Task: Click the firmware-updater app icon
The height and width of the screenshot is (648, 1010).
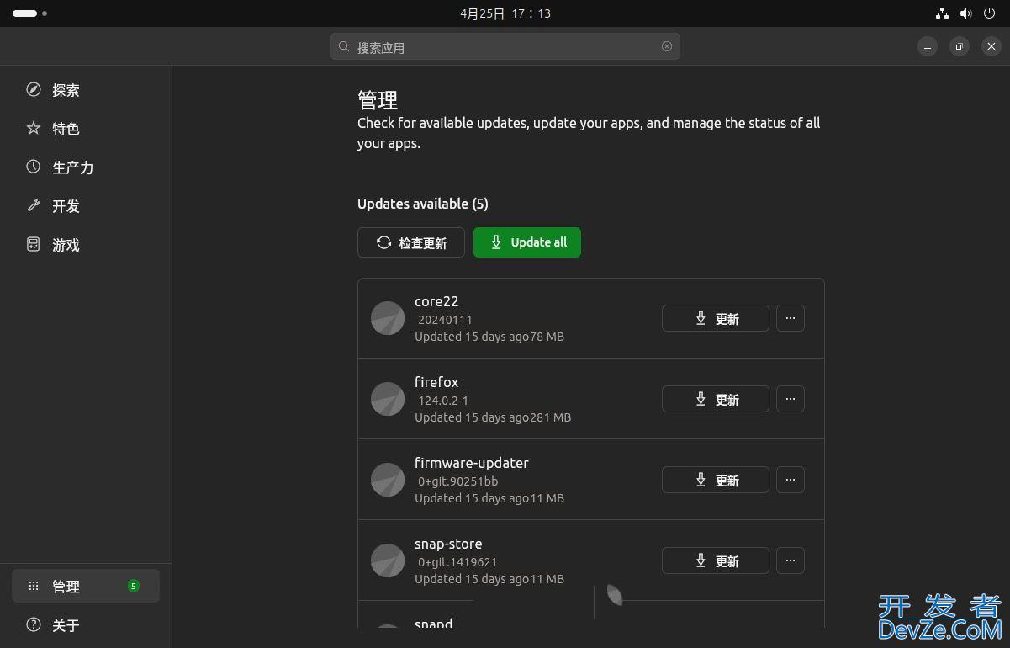Action: [388, 480]
